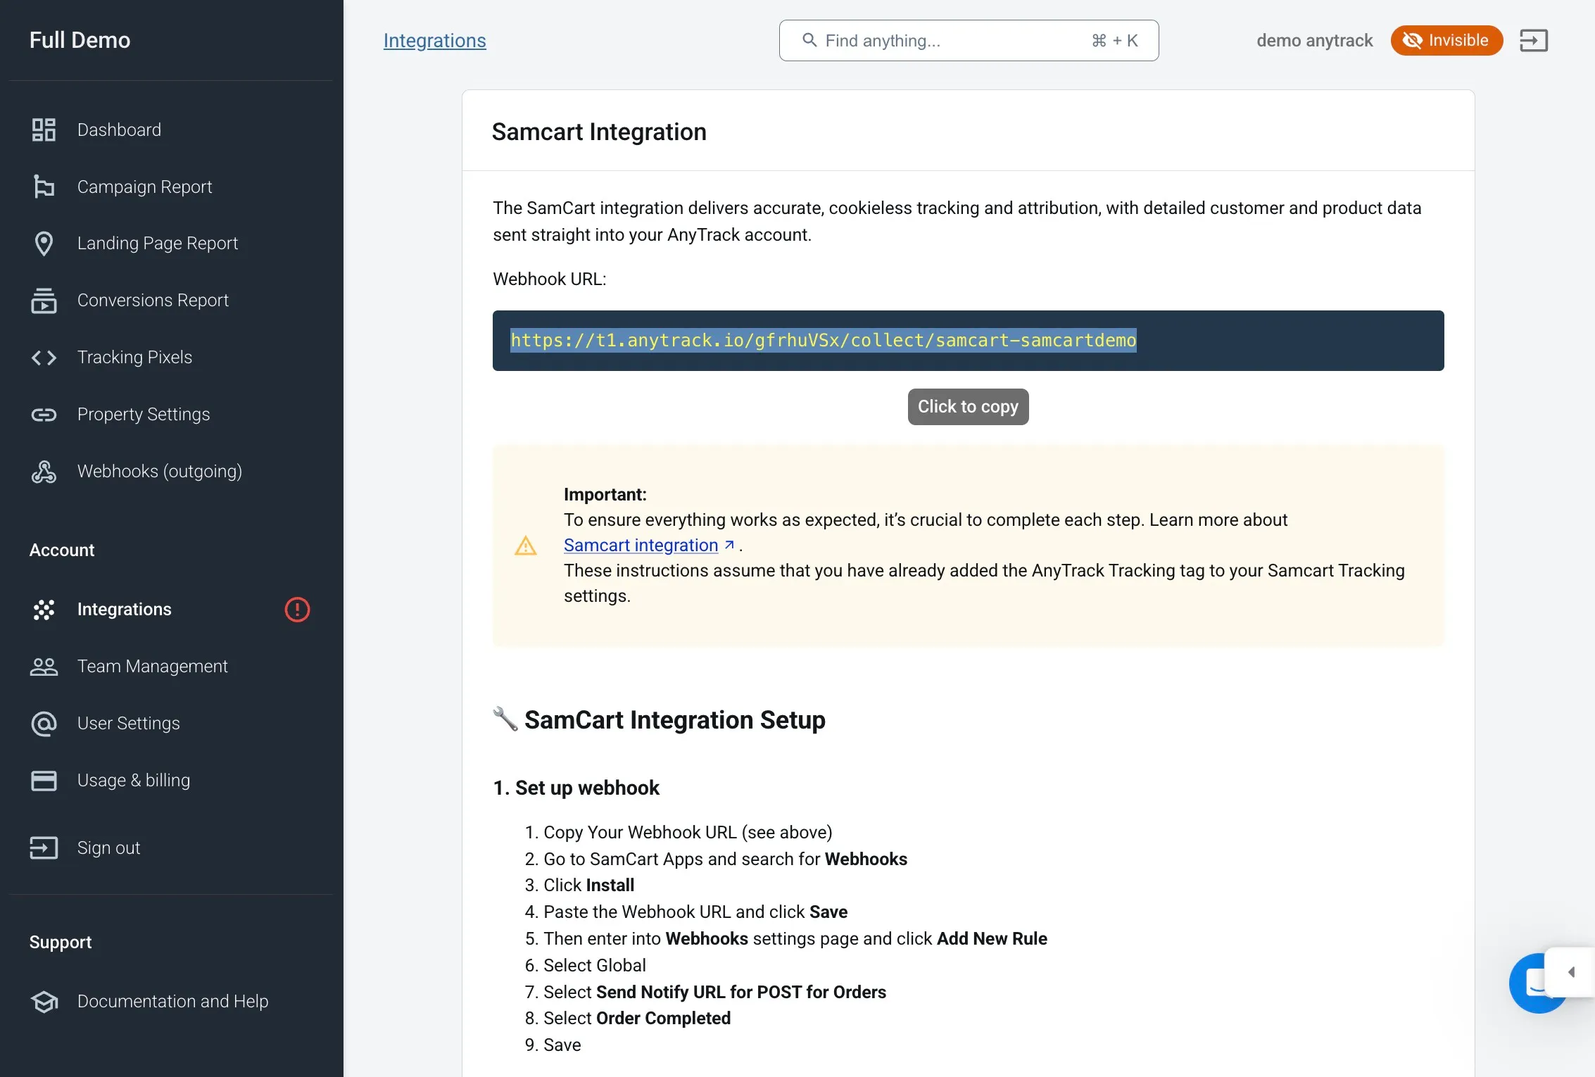Click the User Settings at-sign icon
The image size is (1595, 1077).
(x=44, y=724)
